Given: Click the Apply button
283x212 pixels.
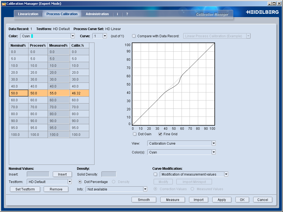Looking at the screenshot, I should [x=222, y=200].
